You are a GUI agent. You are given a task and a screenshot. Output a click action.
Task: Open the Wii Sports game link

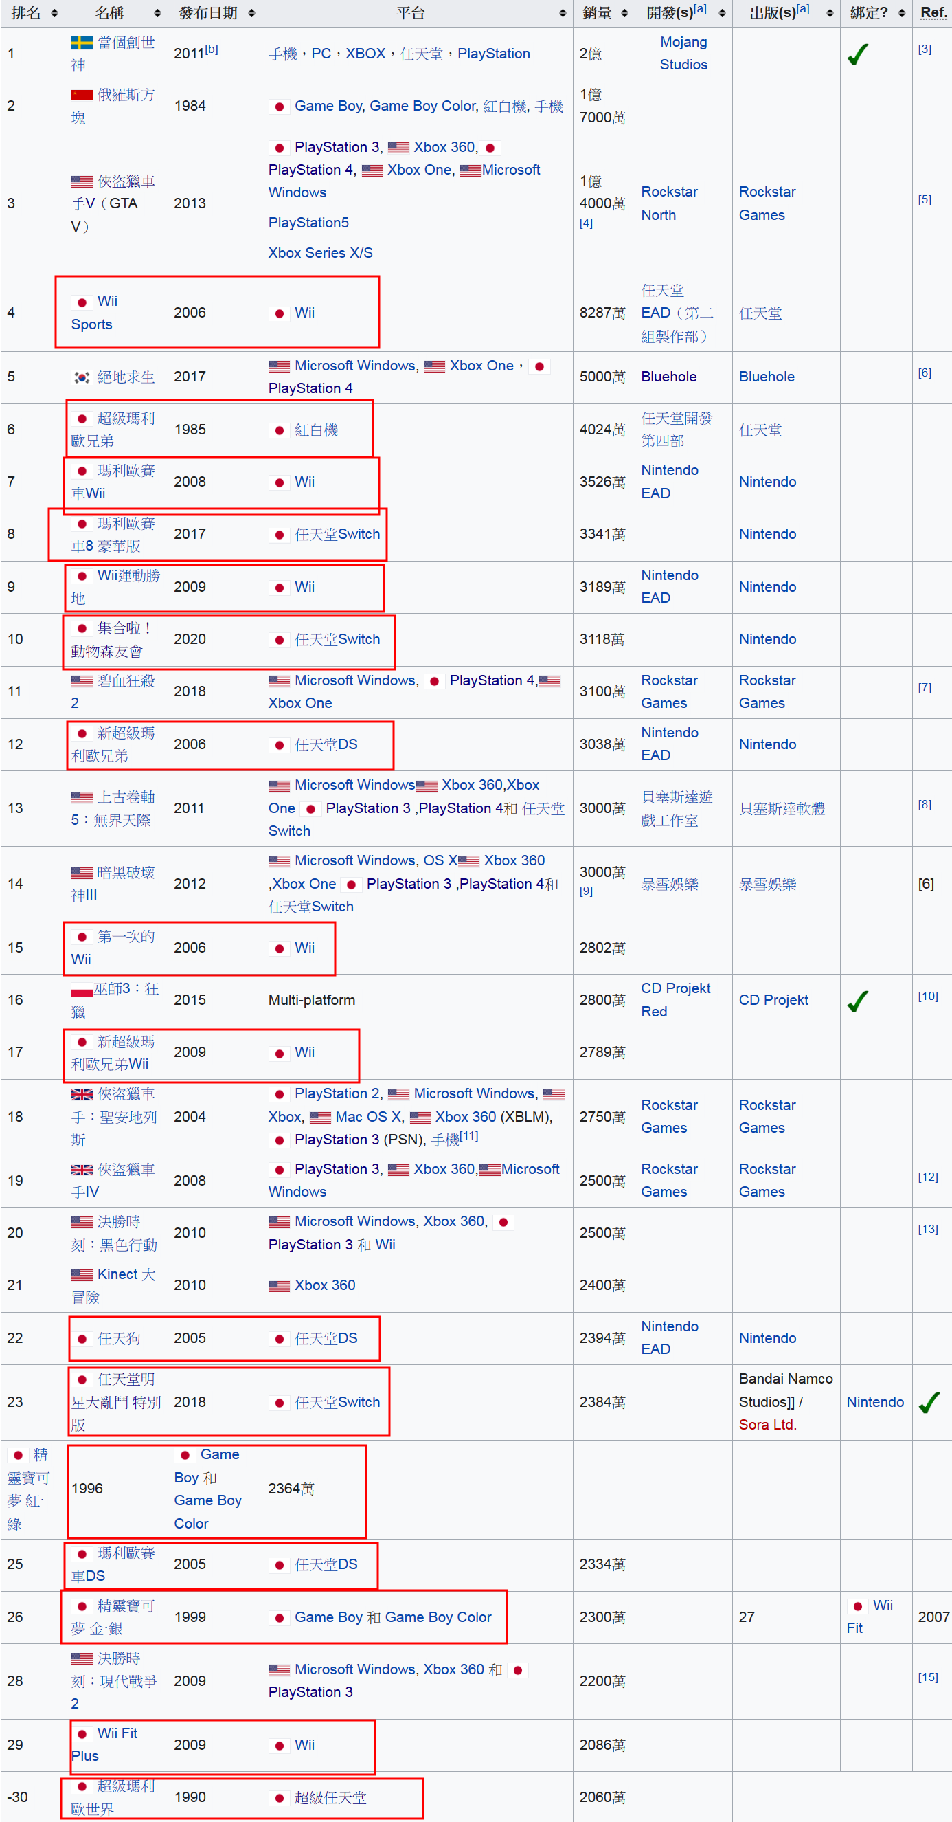pos(95,313)
